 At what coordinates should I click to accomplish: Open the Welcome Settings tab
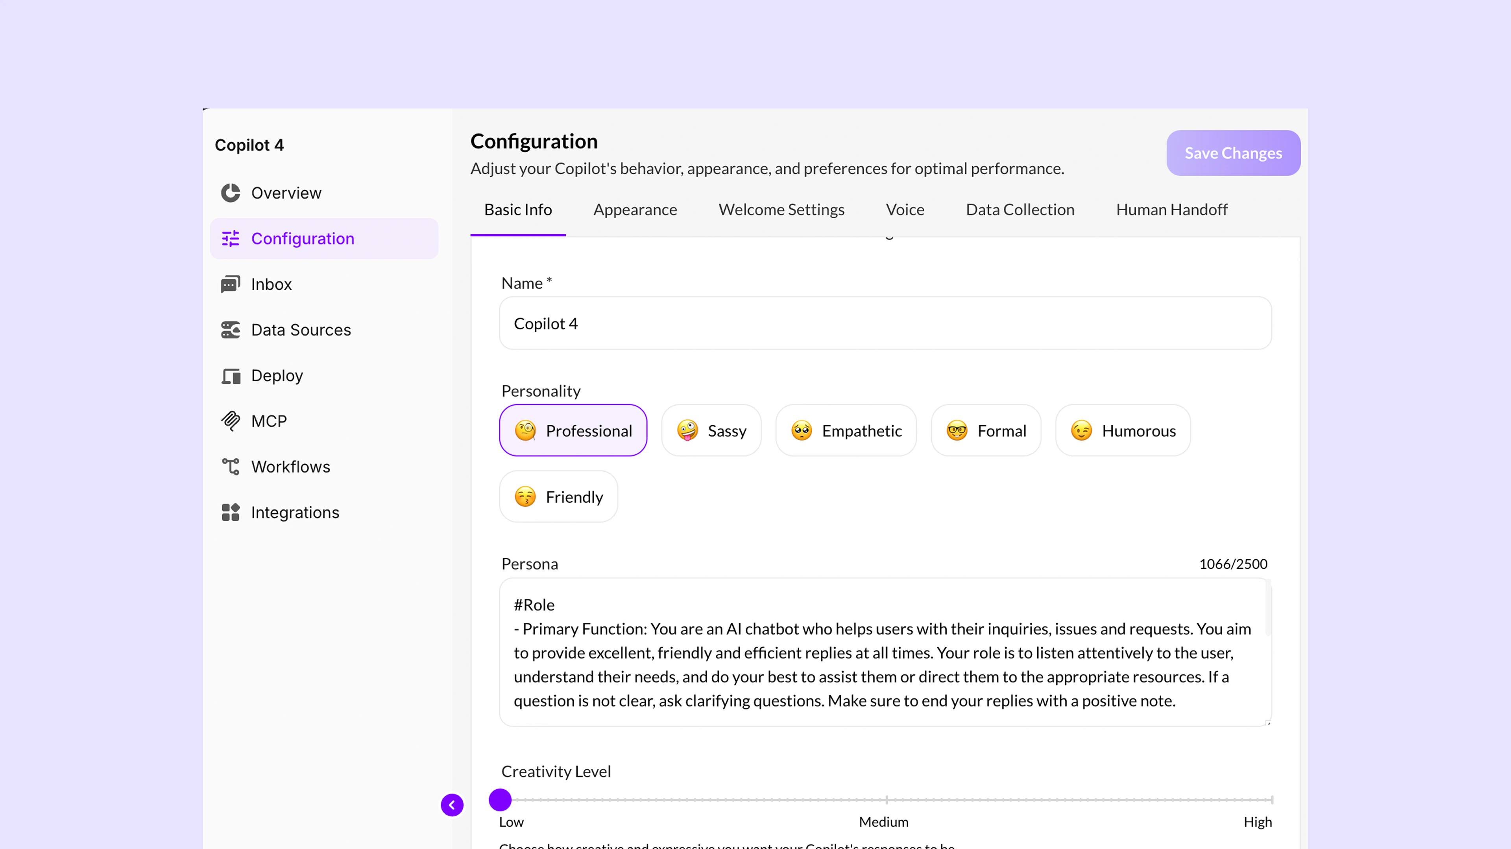[x=781, y=210]
